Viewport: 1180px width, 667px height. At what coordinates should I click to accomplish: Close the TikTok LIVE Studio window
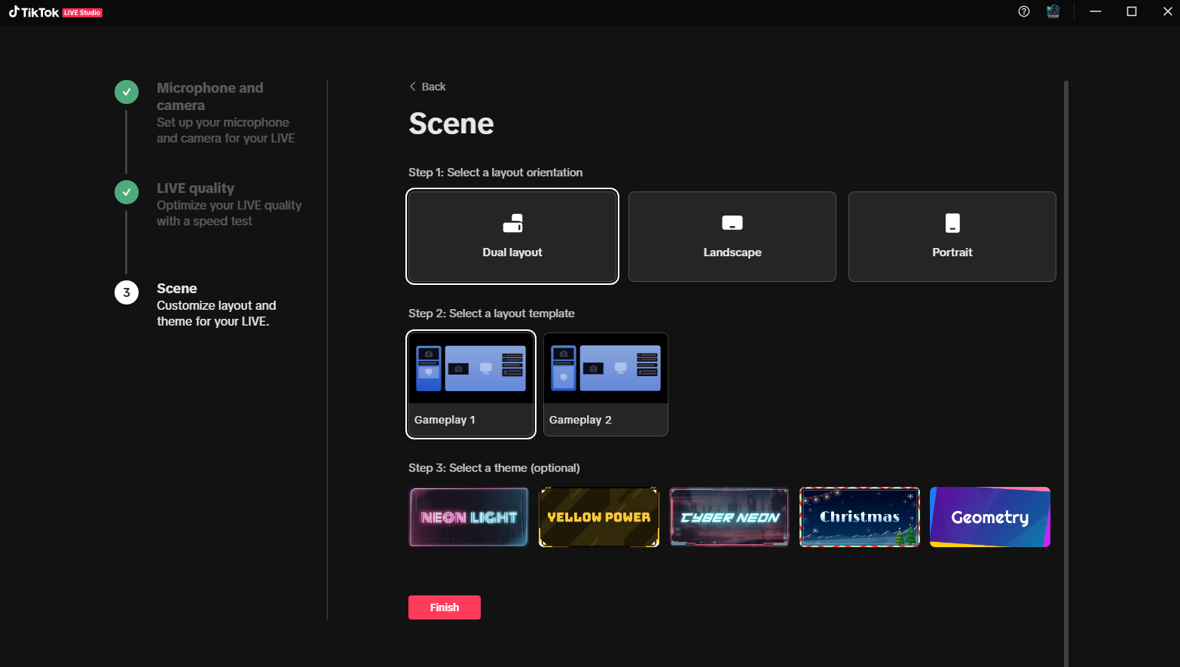(1167, 11)
